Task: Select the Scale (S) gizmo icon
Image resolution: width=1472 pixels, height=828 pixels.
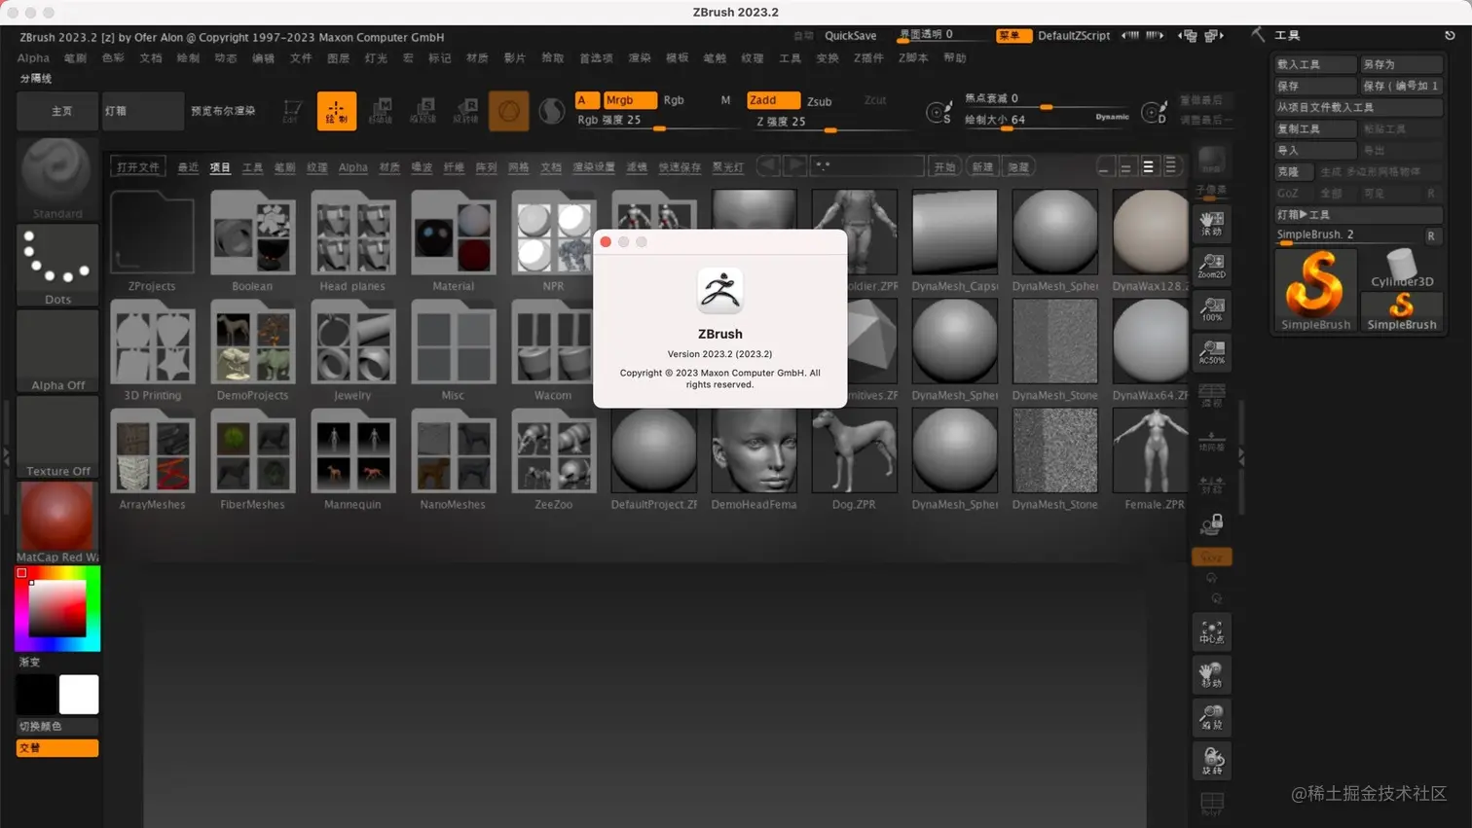Action: [x=423, y=111]
